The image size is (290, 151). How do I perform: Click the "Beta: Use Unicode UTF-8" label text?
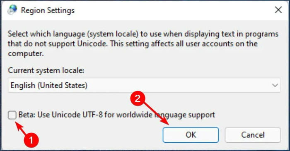point(60,115)
